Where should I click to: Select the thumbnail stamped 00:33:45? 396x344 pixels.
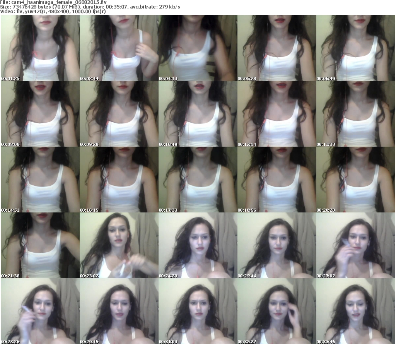point(356,311)
